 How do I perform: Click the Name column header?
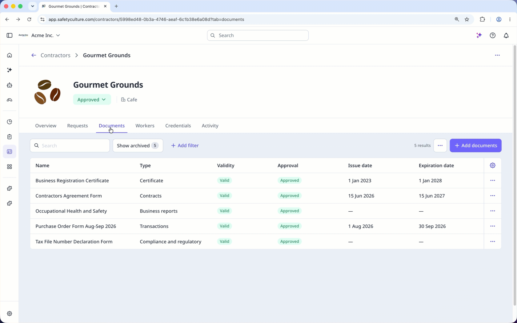(42, 165)
